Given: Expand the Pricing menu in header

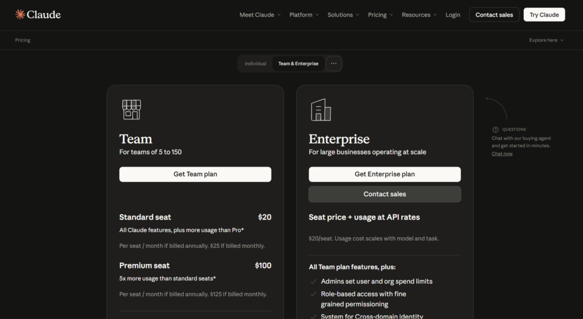Looking at the screenshot, I should click(380, 15).
